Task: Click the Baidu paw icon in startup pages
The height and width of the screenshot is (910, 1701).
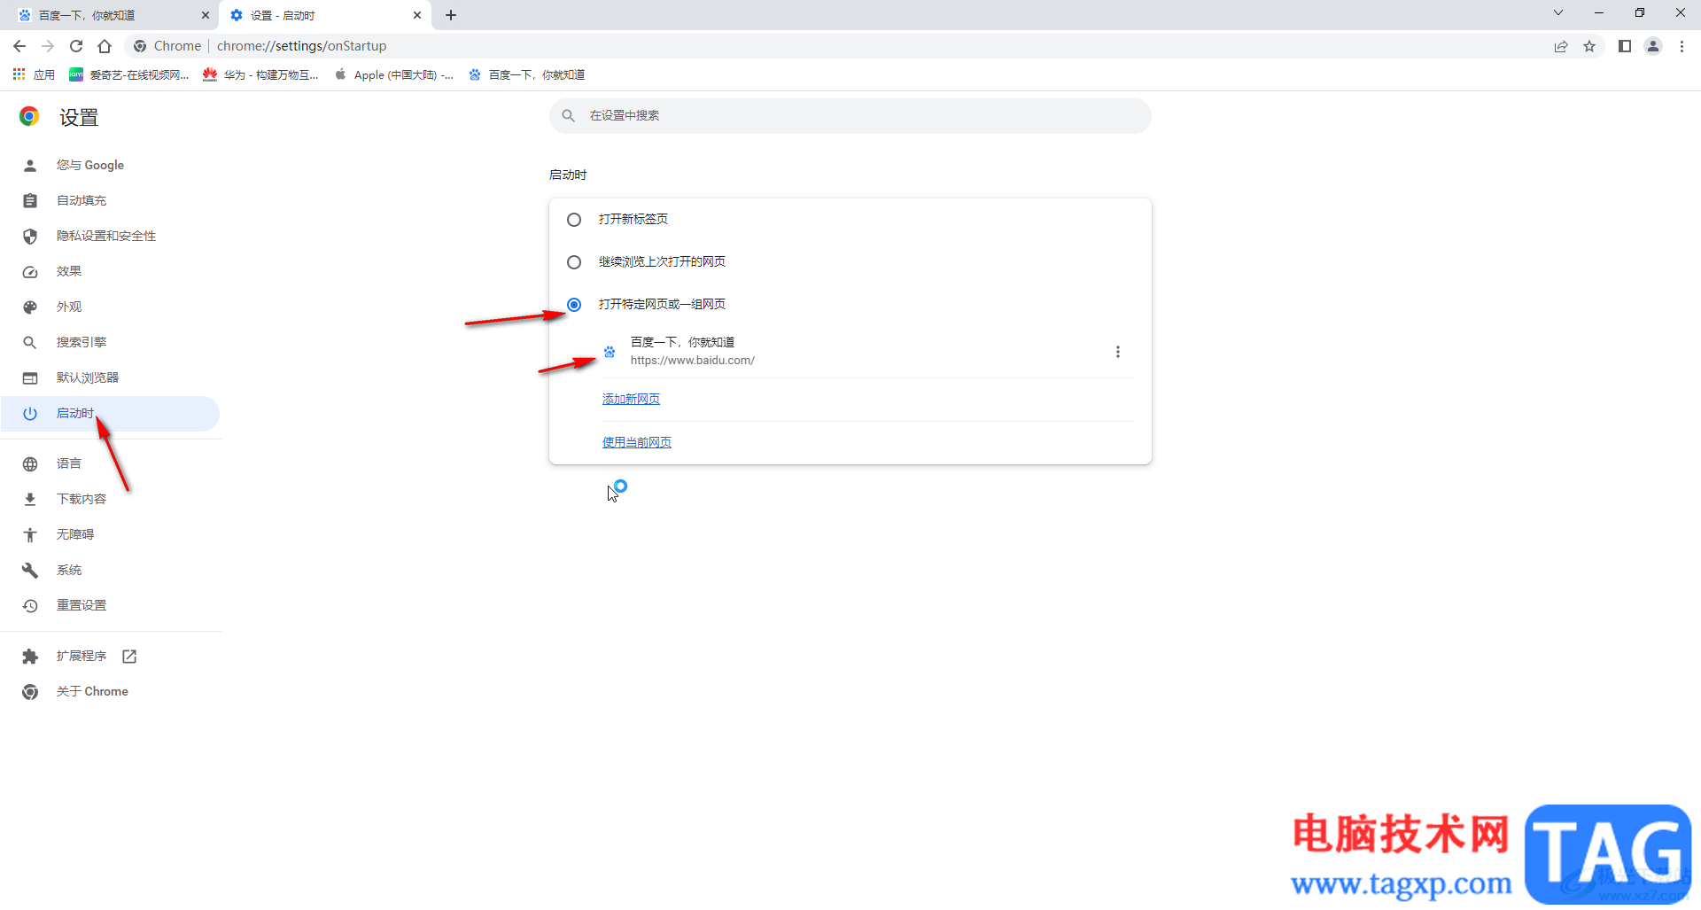Action: (x=610, y=352)
